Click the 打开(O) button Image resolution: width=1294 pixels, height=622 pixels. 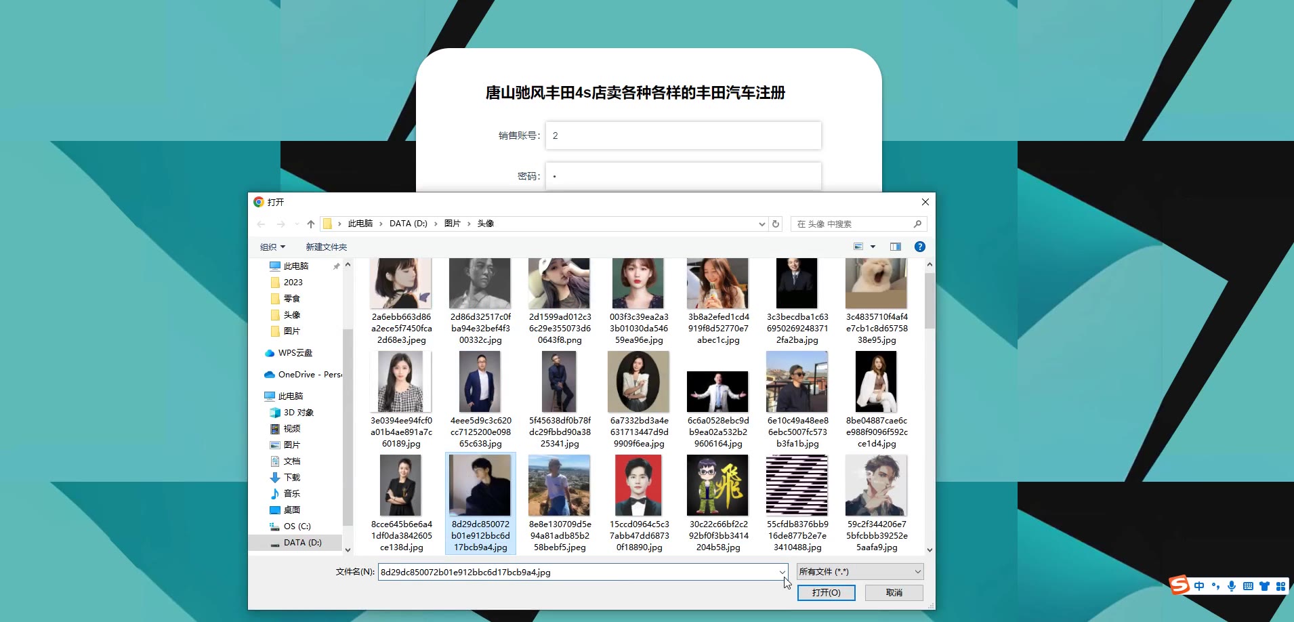coord(826,593)
